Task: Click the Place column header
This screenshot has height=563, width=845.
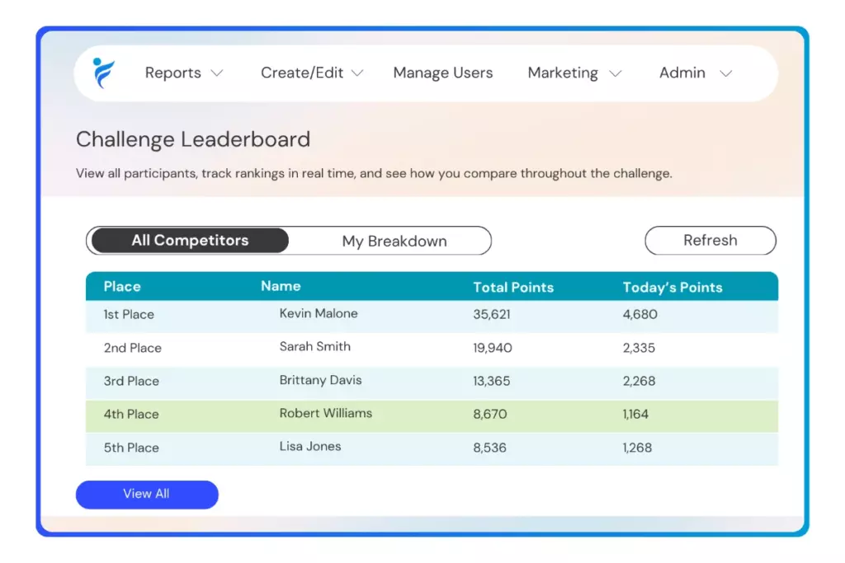Action: 121,287
